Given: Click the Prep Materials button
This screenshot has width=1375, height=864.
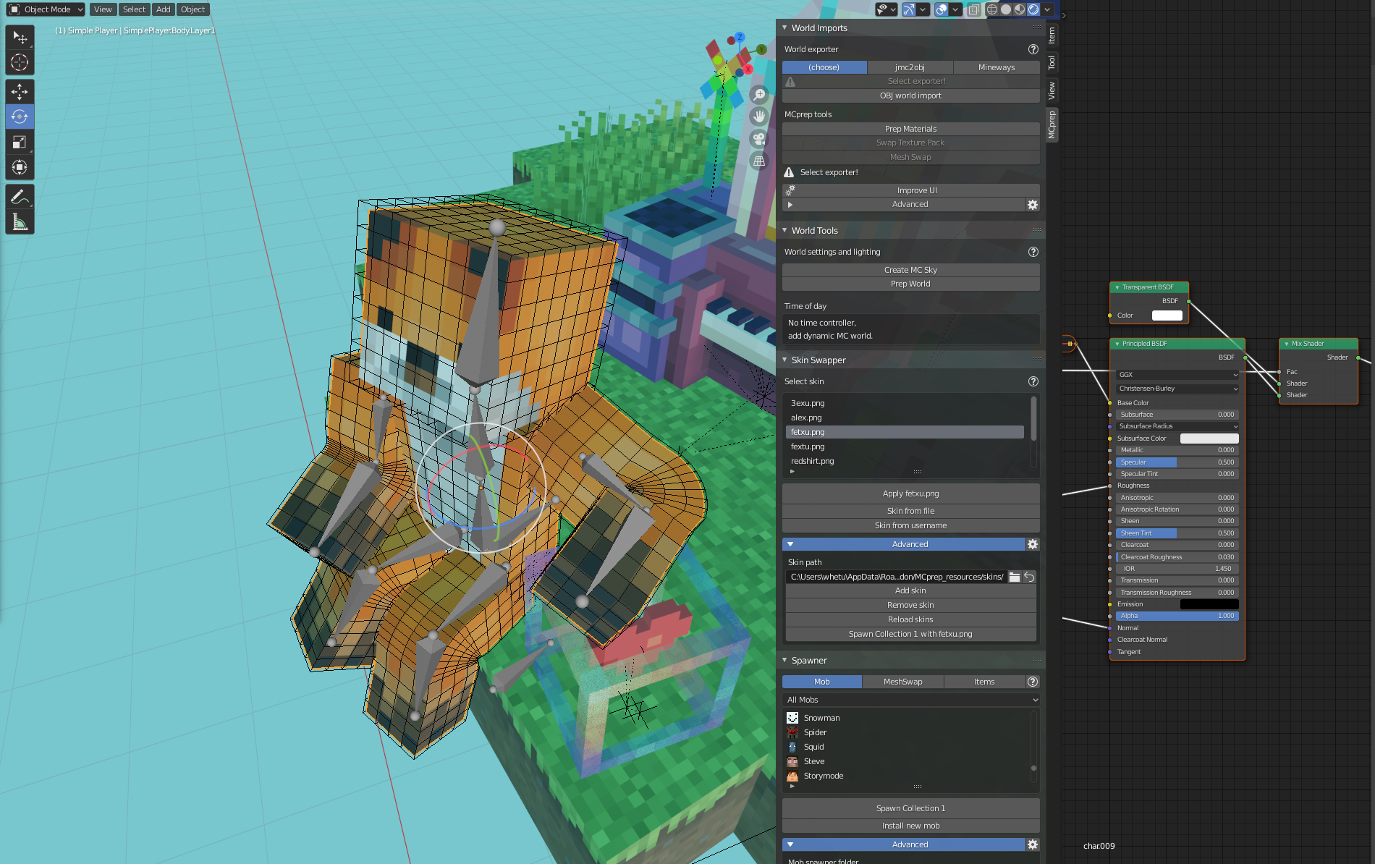Looking at the screenshot, I should click(x=910, y=128).
